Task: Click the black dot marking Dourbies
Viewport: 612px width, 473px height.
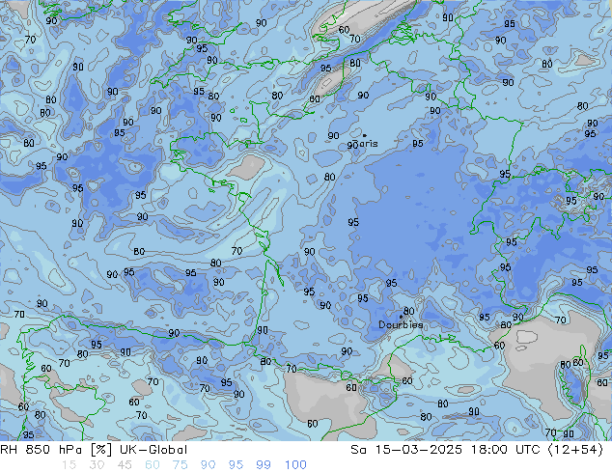Action: point(401,317)
